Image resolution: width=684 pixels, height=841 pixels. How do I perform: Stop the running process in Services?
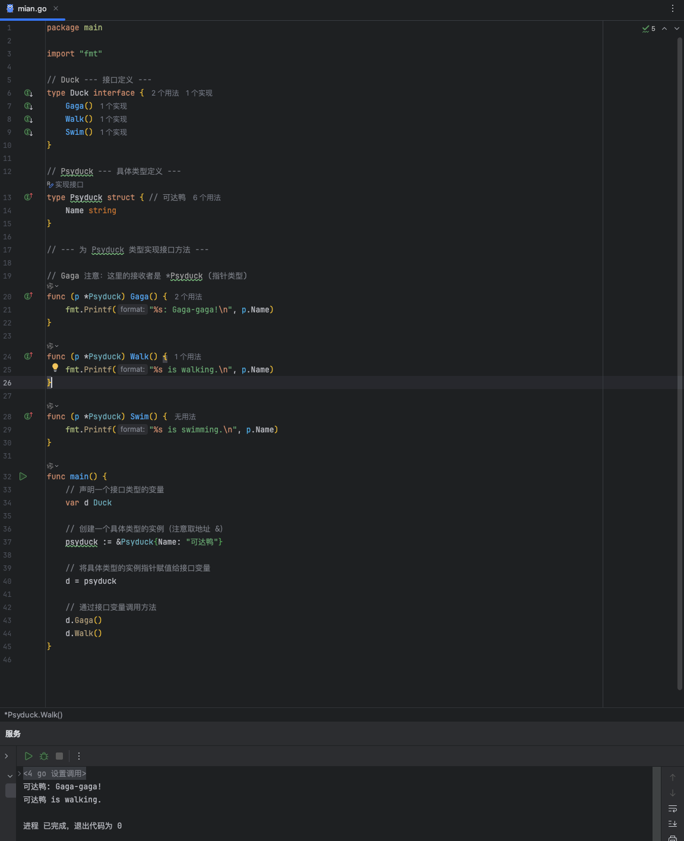59,756
